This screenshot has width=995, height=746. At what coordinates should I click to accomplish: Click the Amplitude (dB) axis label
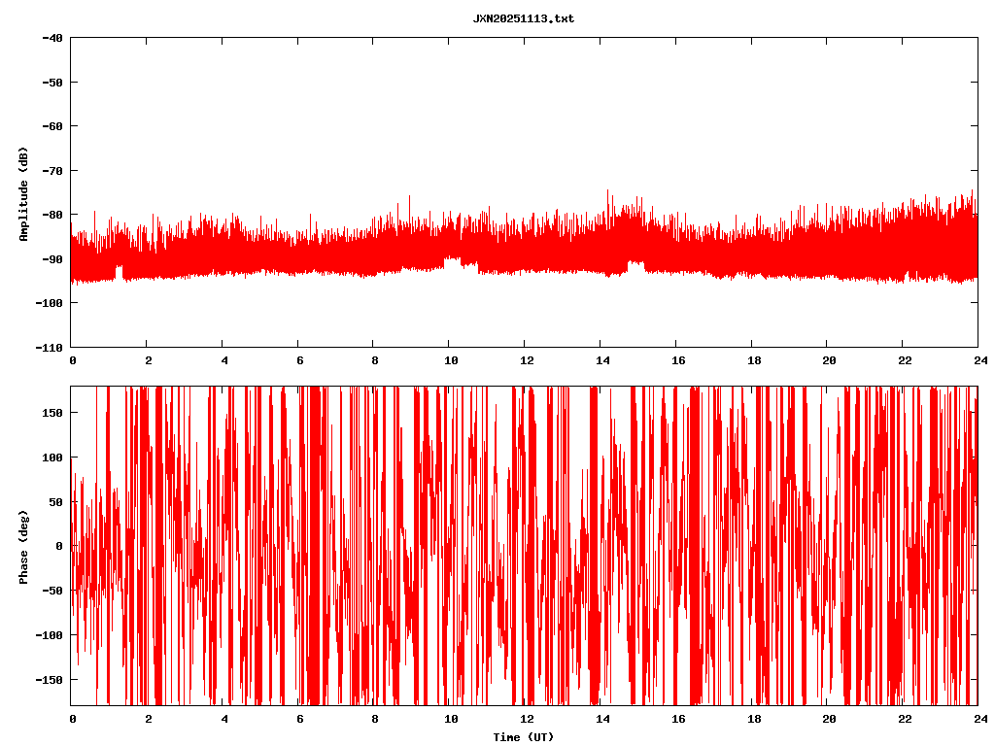23,193
